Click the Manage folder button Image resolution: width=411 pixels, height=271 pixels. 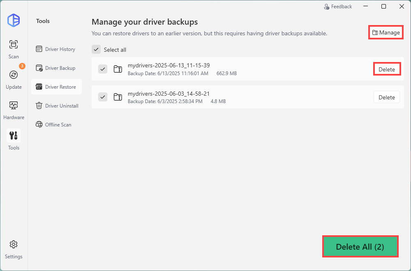click(386, 33)
